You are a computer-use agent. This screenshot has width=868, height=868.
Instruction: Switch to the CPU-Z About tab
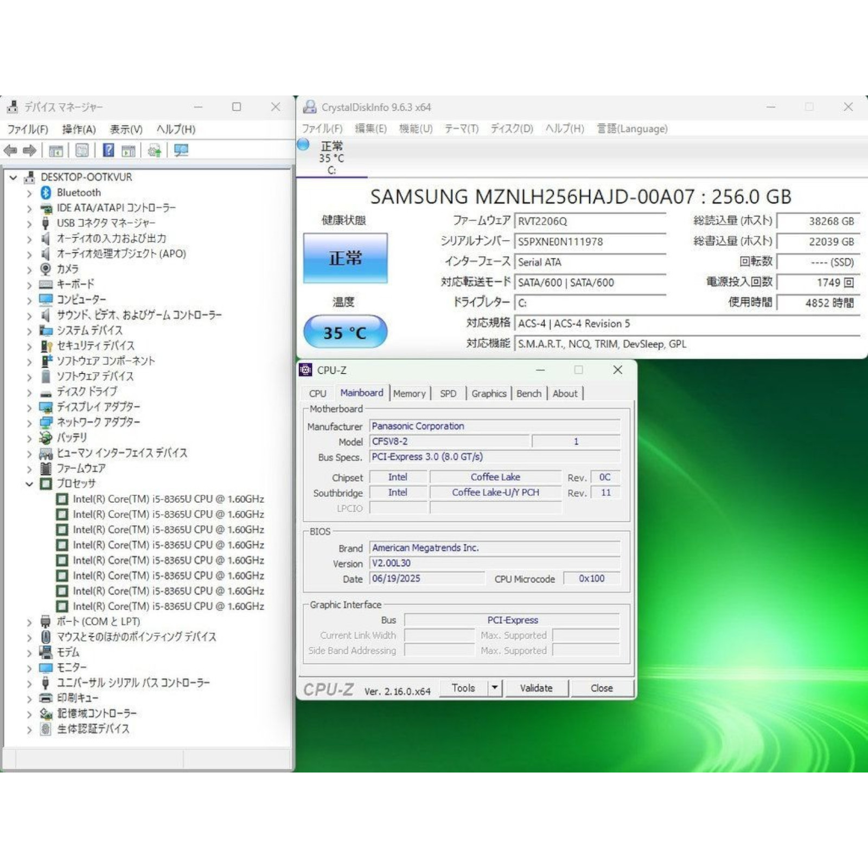[565, 393]
